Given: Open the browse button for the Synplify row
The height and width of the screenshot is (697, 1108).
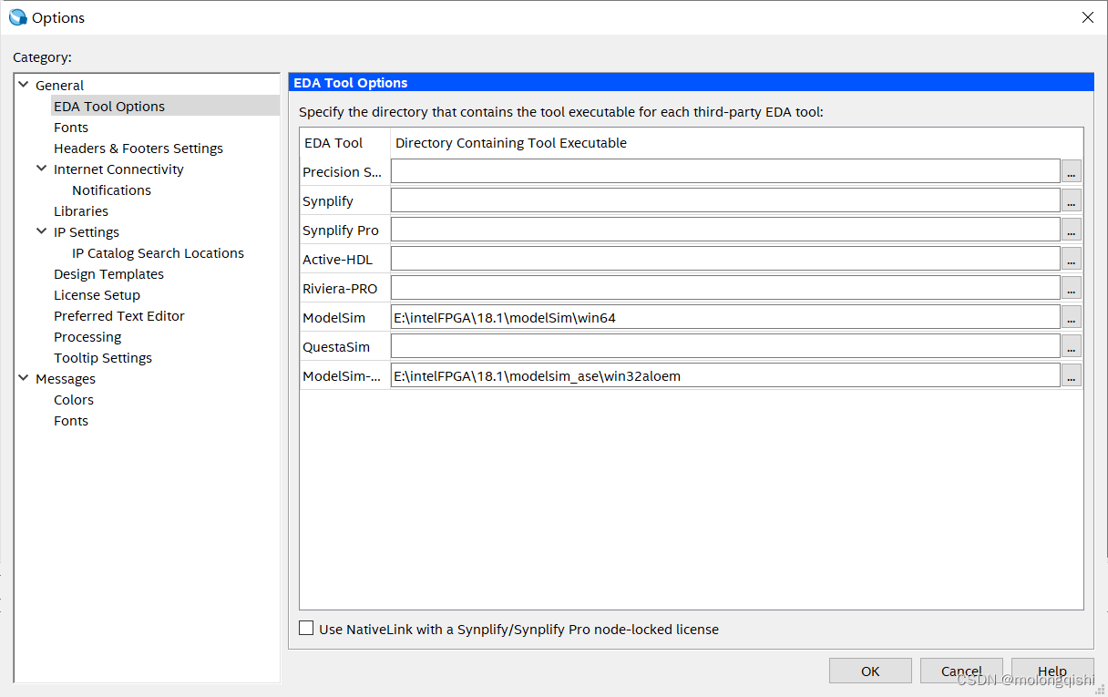Looking at the screenshot, I should coord(1072,200).
